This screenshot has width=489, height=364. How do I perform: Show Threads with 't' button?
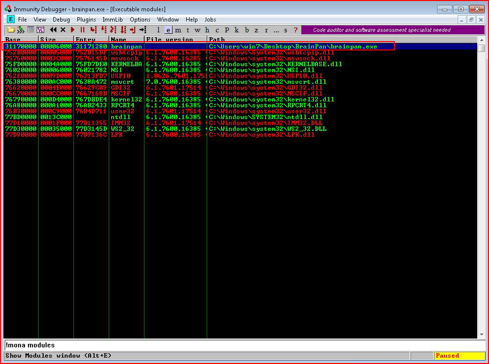[x=188, y=30]
